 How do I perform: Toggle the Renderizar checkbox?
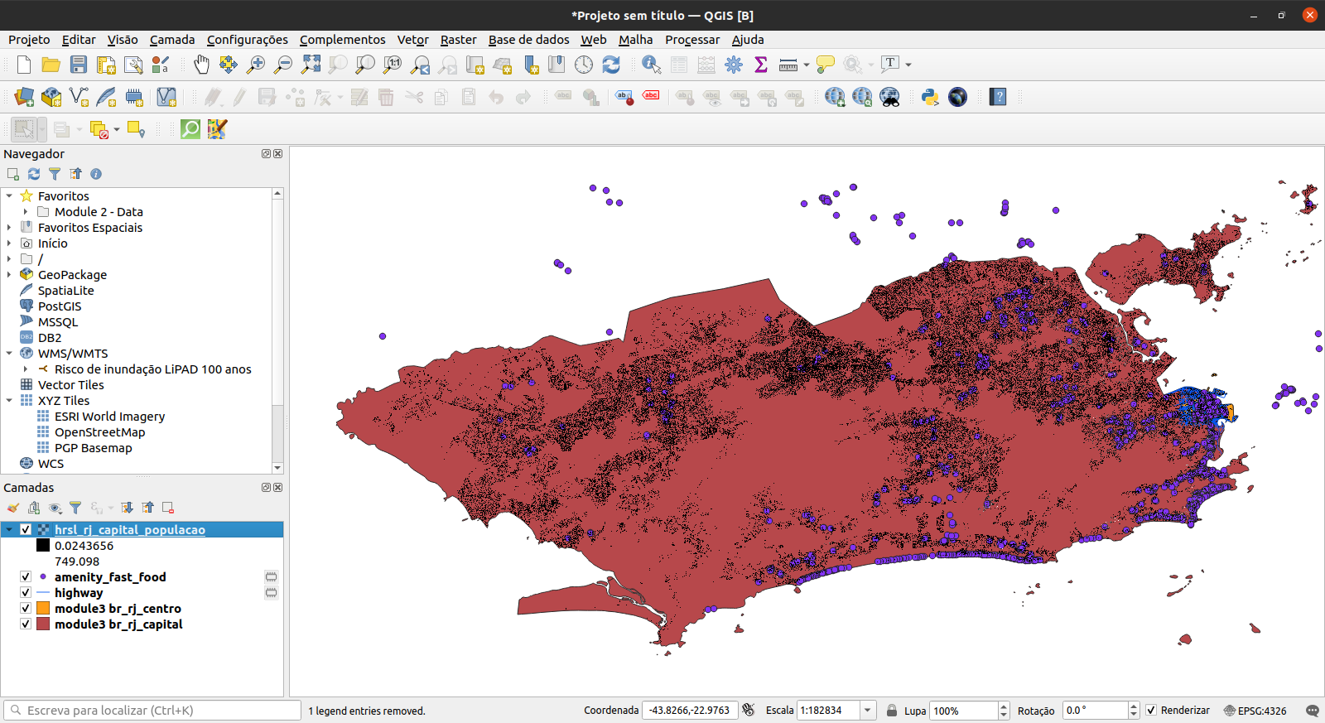tap(1151, 710)
